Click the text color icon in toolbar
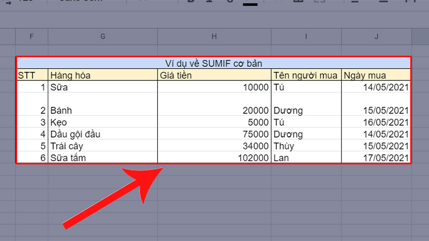The width and height of the screenshot is (429, 241). click(x=250, y=3)
